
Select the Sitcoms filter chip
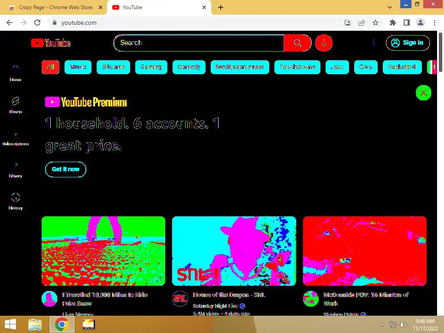[113, 67]
